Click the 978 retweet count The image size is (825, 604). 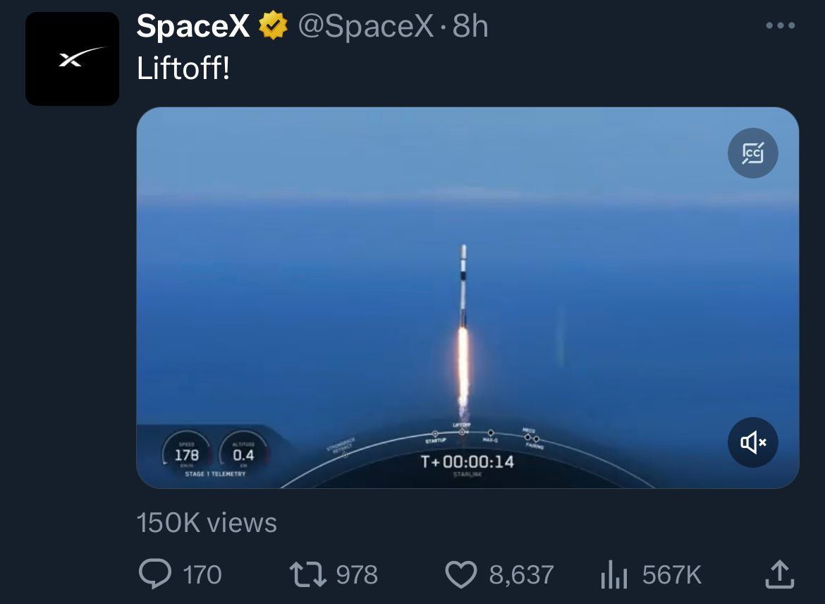pos(357,574)
